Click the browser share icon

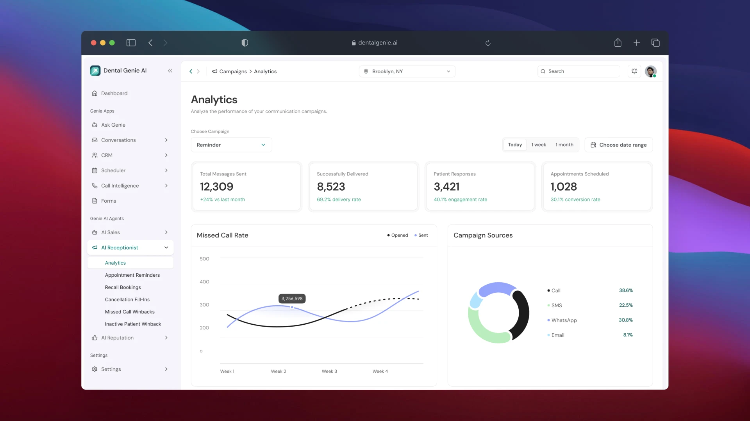(618, 43)
